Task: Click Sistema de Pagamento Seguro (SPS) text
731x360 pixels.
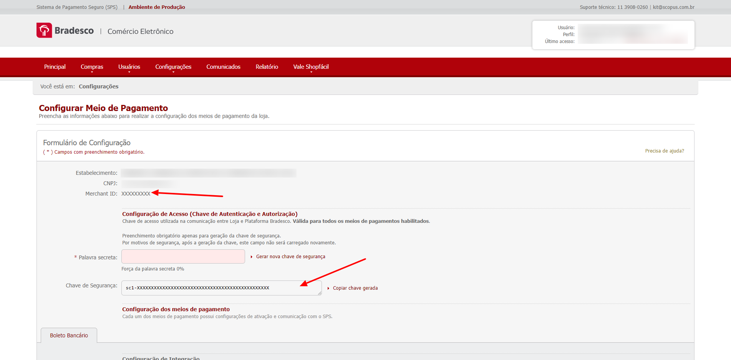Action: [77, 7]
